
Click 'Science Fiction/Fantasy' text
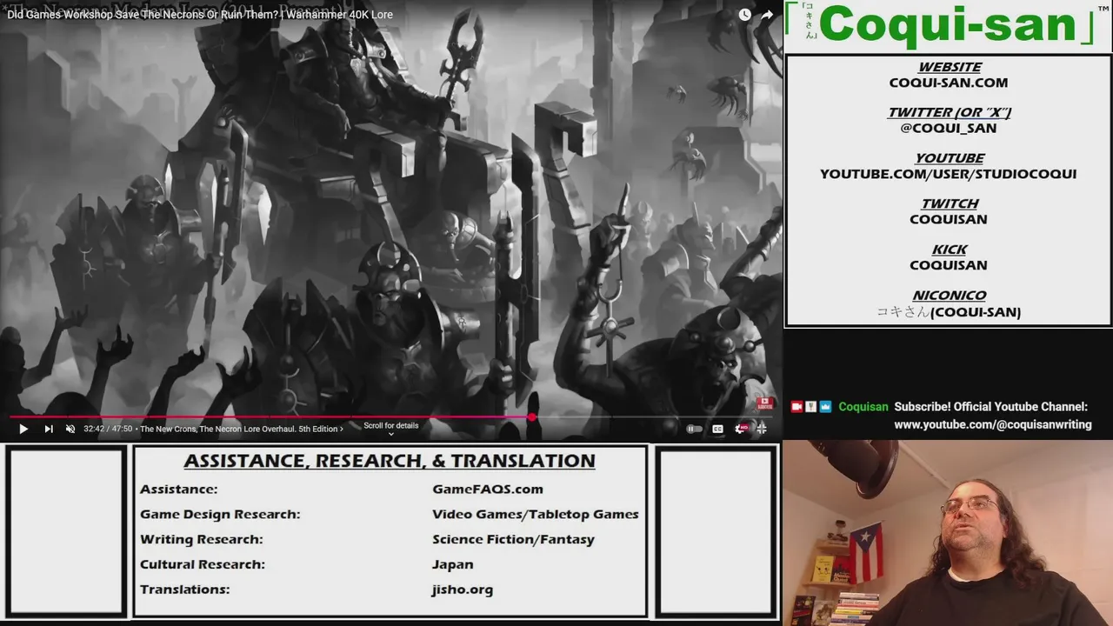(x=513, y=540)
